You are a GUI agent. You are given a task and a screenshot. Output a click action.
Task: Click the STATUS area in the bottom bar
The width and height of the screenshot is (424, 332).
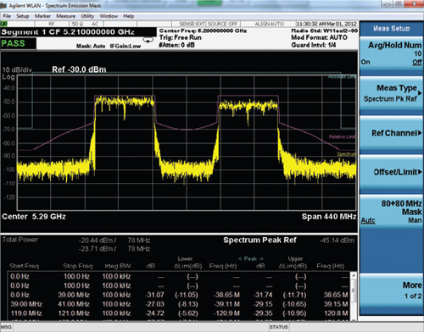[x=279, y=327]
